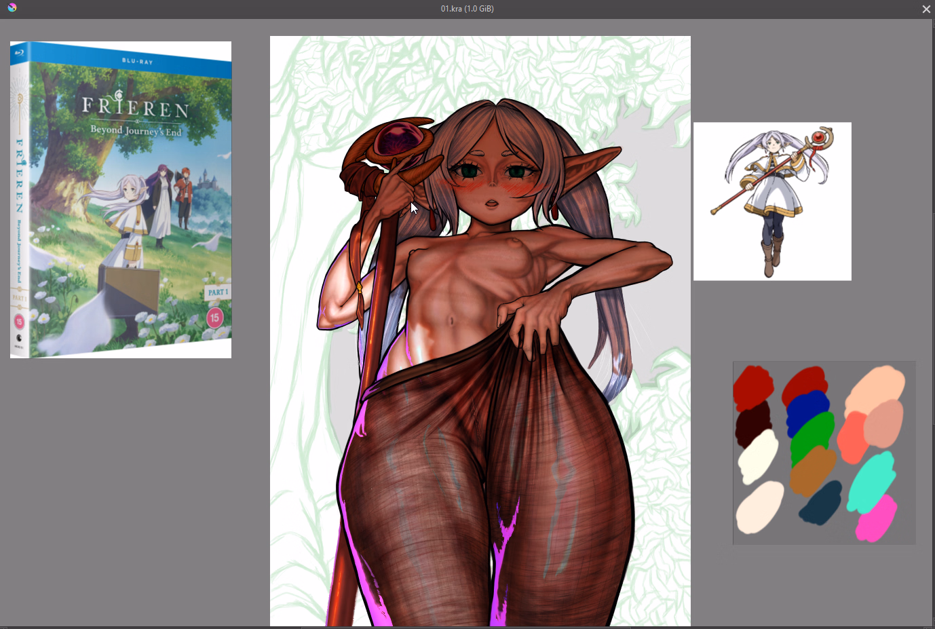The image size is (935, 629).
Task: Pick the cream white swatch
Action: pyautogui.click(x=758, y=456)
